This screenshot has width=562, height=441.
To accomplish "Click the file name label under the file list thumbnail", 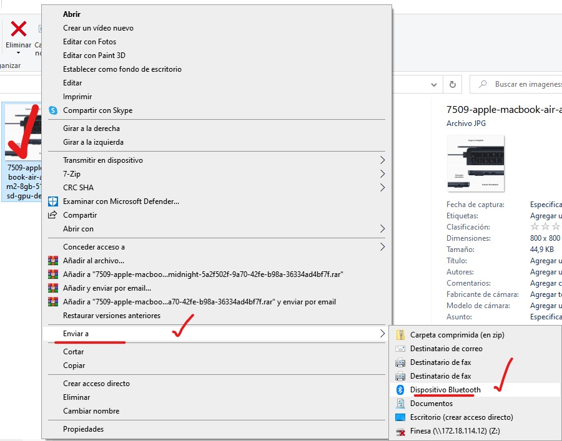I will tap(24, 182).
